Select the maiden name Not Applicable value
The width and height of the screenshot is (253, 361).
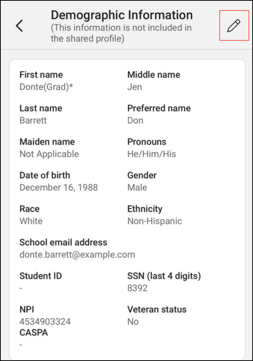(x=49, y=154)
